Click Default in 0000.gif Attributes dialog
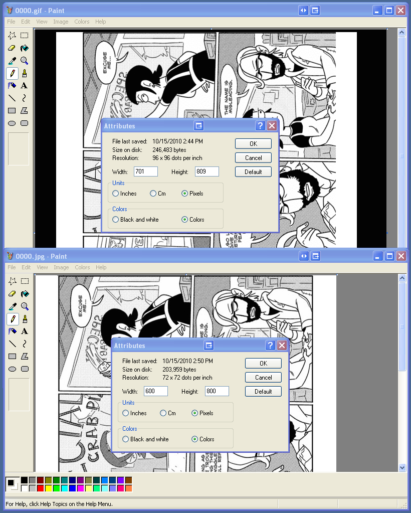 254,172
